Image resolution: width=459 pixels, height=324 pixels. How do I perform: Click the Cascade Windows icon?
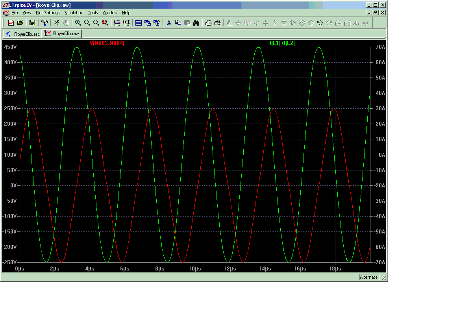coord(148,23)
